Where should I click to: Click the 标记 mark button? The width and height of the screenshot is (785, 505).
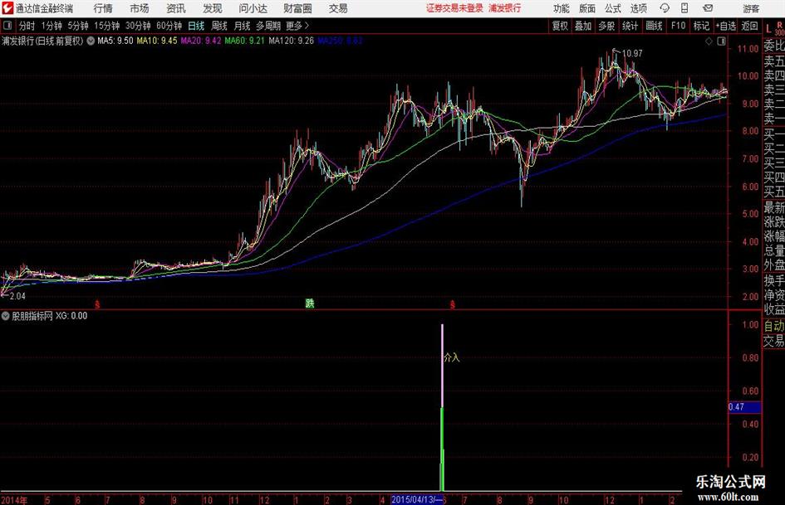coord(701,26)
